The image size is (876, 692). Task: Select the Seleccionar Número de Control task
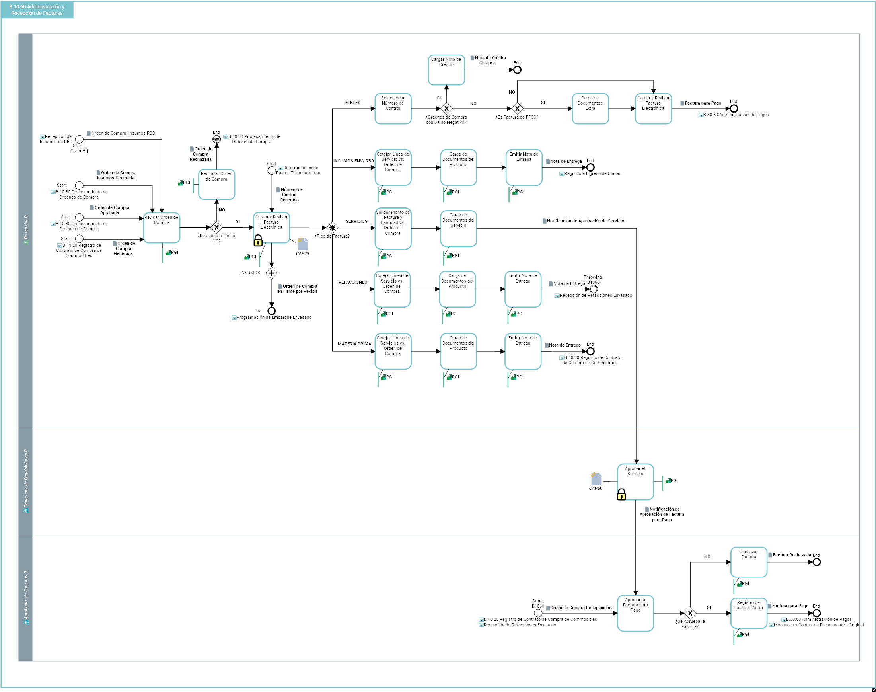click(x=393, y=109)
